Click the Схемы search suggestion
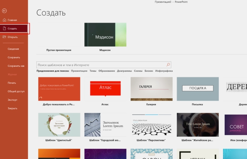This screenshot has width=247, height=159. point(138,71)
